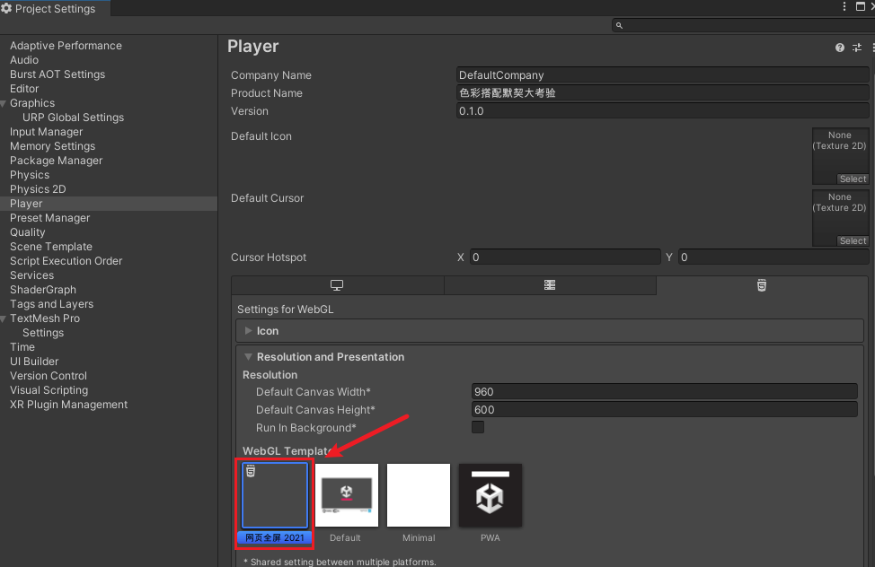
Task: Open Settings under TextMesh Pro
Action: coord(43,333)
